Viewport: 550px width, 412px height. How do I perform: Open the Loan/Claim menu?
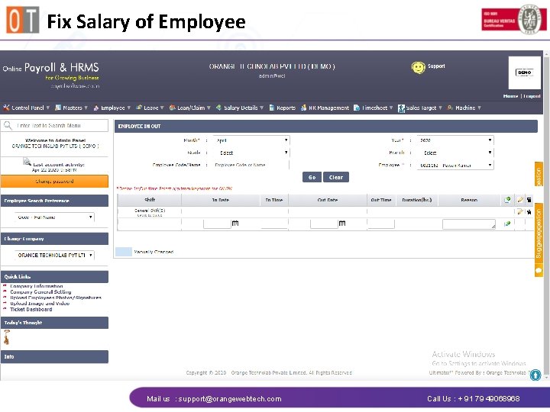coord(190,108)
